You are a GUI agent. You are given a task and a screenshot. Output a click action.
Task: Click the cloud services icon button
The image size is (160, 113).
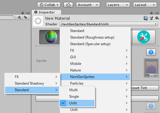pyautogui.click(x=68, y=5)
